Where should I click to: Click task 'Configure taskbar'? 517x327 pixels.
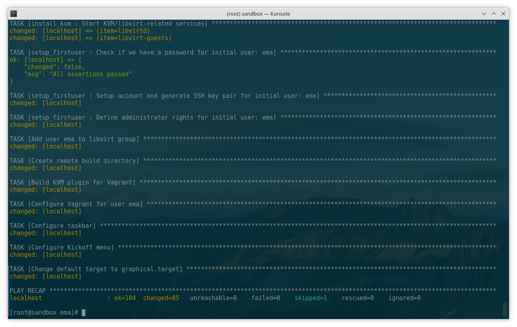(253, 226)
